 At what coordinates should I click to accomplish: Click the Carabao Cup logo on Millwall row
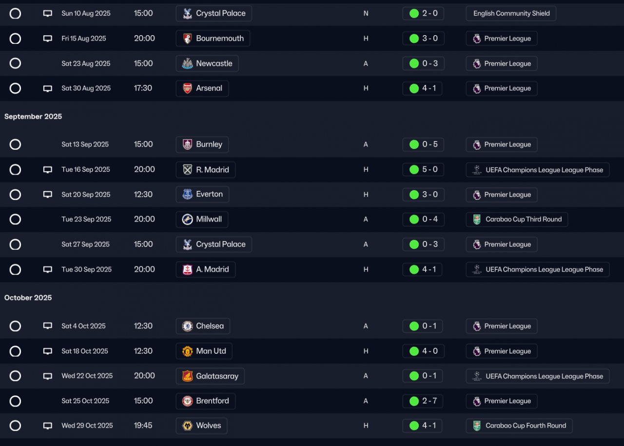coord(477,220)
